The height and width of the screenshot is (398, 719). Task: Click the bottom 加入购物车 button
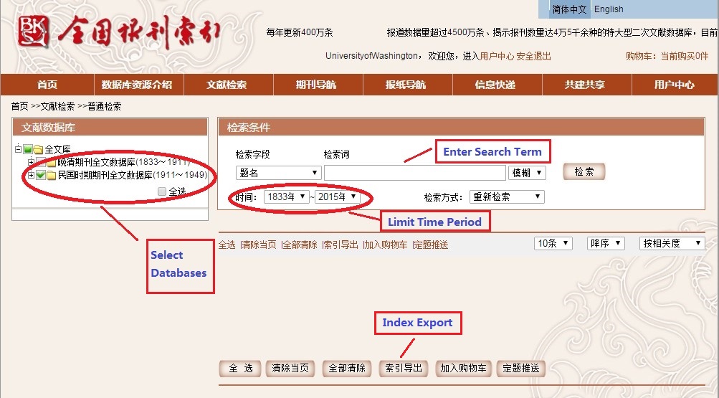point(464,368)
